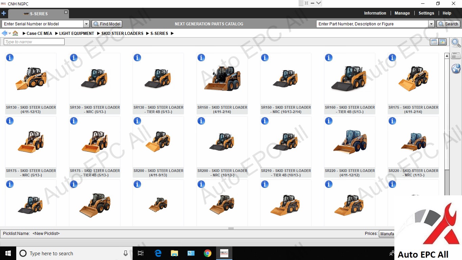This screenshot has width=462, height=260.
Task: Show info for SR150 (4/11-2/14)
Action: [x=201, y=58]
